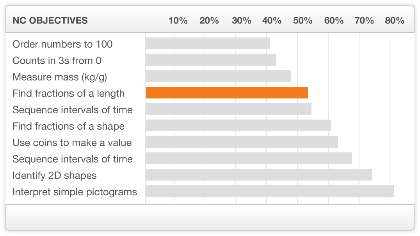Click the bar for Find fractions of a shape
This screenshot has height=236, width=420.
(238, 125)
